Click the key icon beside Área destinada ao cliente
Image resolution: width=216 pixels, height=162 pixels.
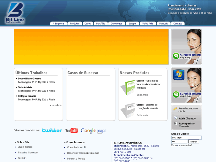click(175, 108)
